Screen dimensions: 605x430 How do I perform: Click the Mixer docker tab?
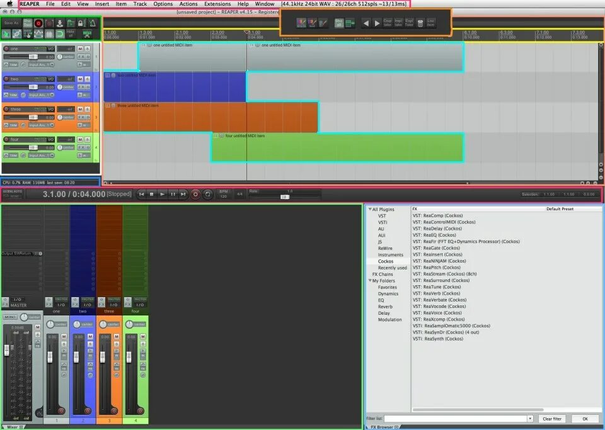(x=14, y=427)
